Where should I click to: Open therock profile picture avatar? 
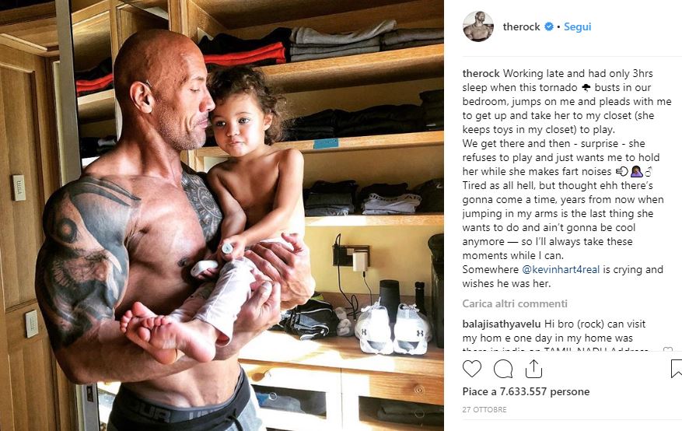[x=478, y=26]
